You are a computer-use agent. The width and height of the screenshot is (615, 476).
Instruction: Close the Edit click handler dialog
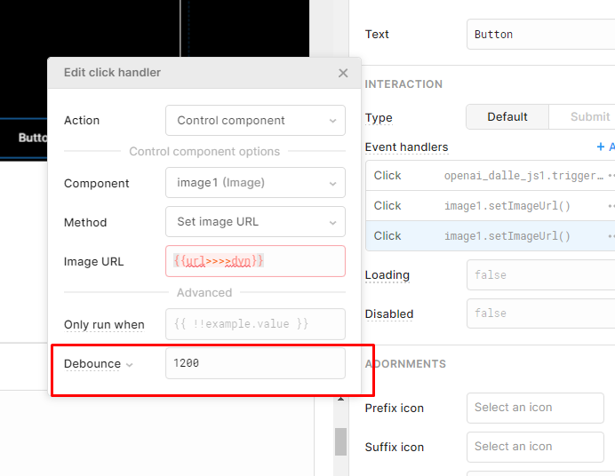click(x=343, y=73)
